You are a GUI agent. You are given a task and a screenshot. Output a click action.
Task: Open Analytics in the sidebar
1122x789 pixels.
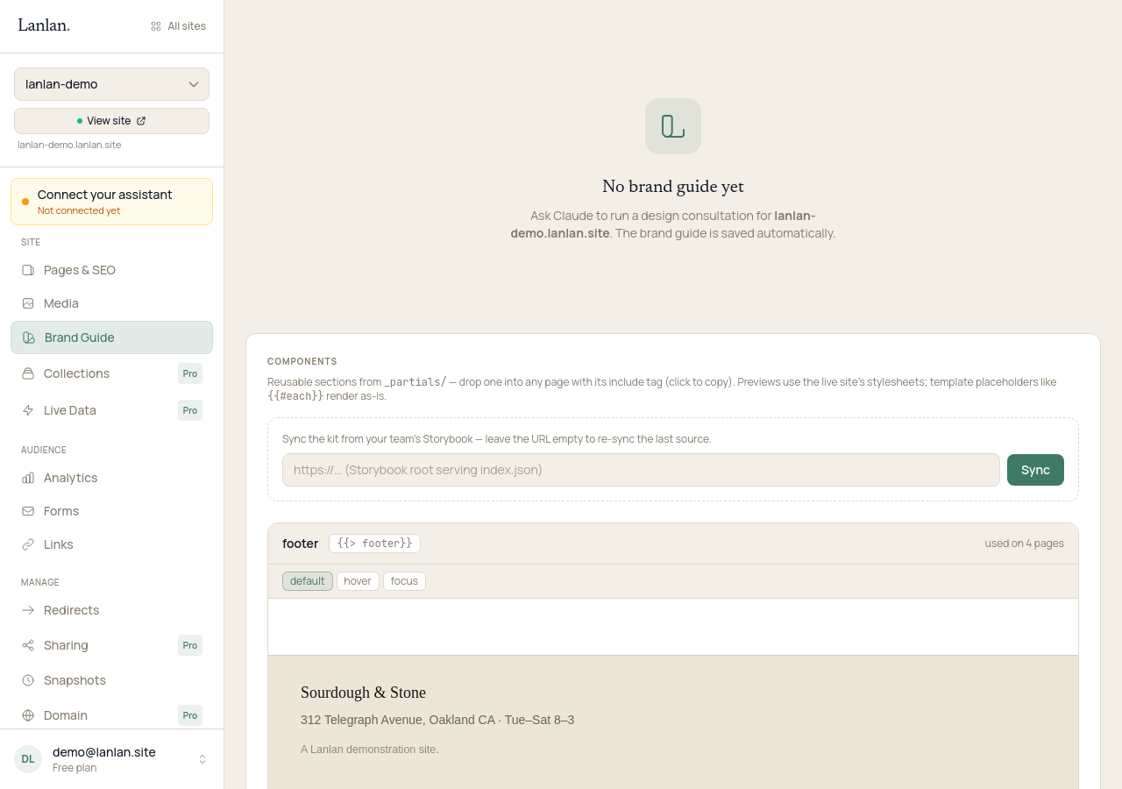111,478
